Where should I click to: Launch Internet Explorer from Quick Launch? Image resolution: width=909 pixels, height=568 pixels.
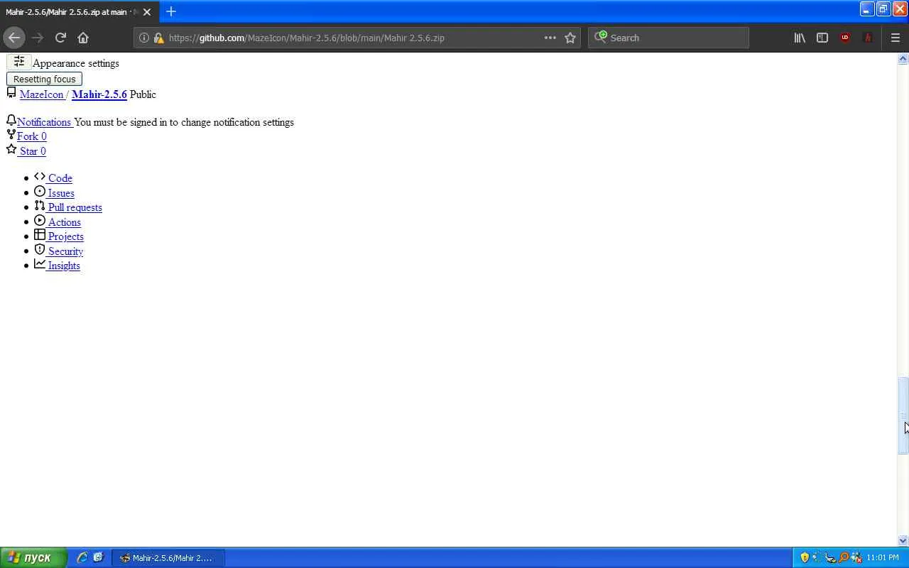(82, 557)
